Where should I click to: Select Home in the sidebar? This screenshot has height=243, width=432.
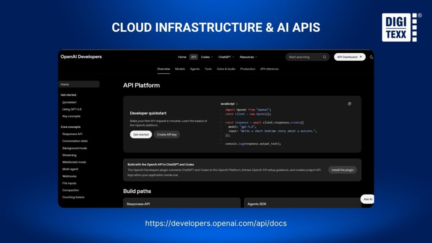(79, 84)
